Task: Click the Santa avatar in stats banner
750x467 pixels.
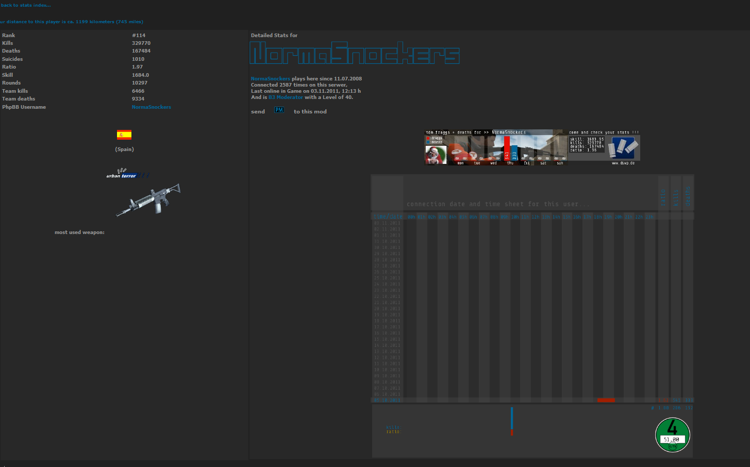Action: coord(435,155)
